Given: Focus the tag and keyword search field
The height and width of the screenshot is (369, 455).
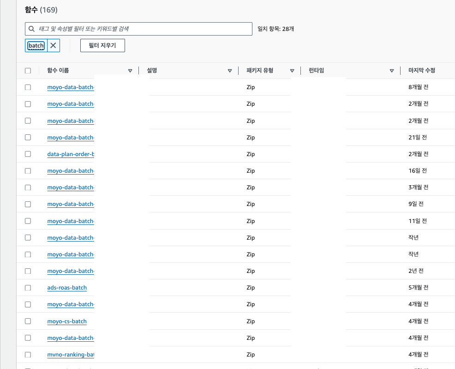Looking at the screenshot, I should pos(143,29).
